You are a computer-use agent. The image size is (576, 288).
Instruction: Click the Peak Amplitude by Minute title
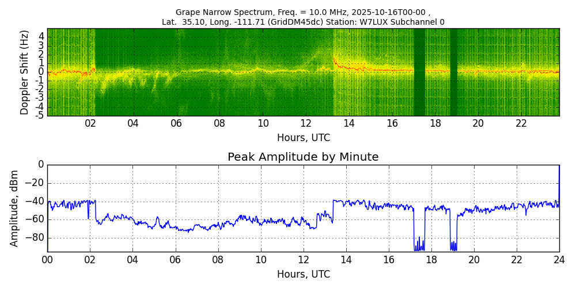[x=303, y=157]
